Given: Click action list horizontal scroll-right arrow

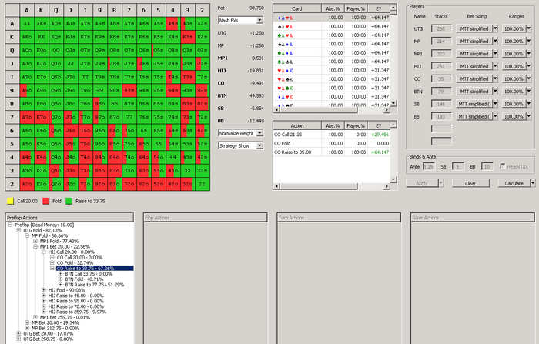Looking at the screenshot, I should click(x=387, y=186).
